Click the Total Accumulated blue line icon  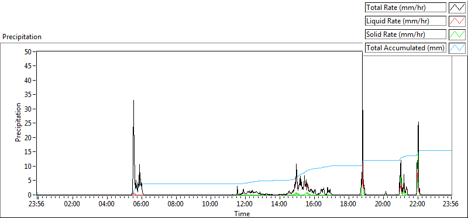tap(457, 47)
